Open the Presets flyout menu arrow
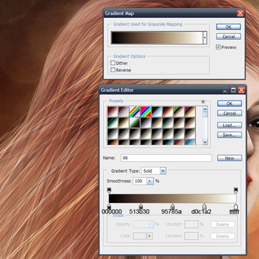 203,101
